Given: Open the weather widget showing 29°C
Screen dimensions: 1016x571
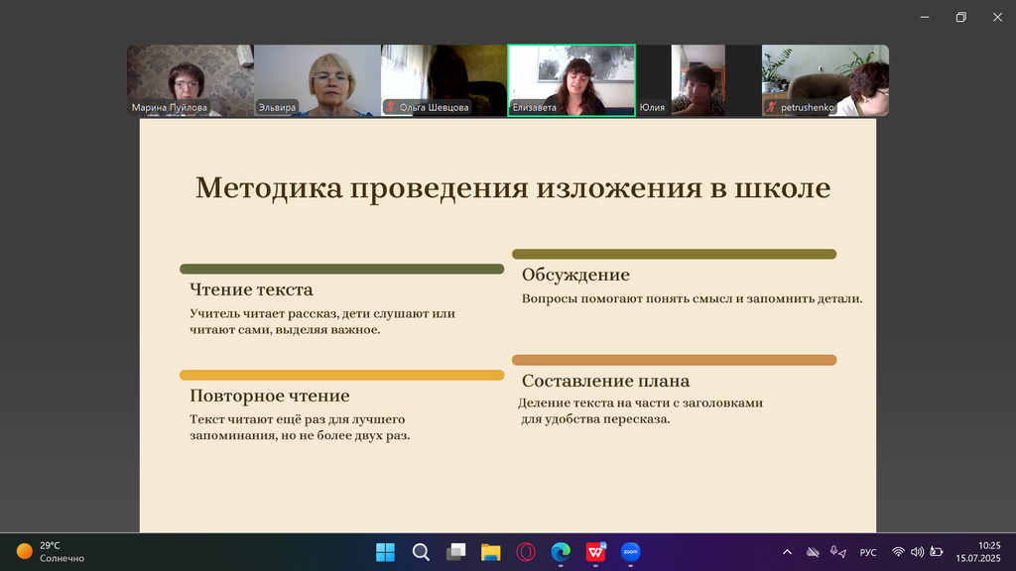Looking at the screenshot, I should coord(50,552).
